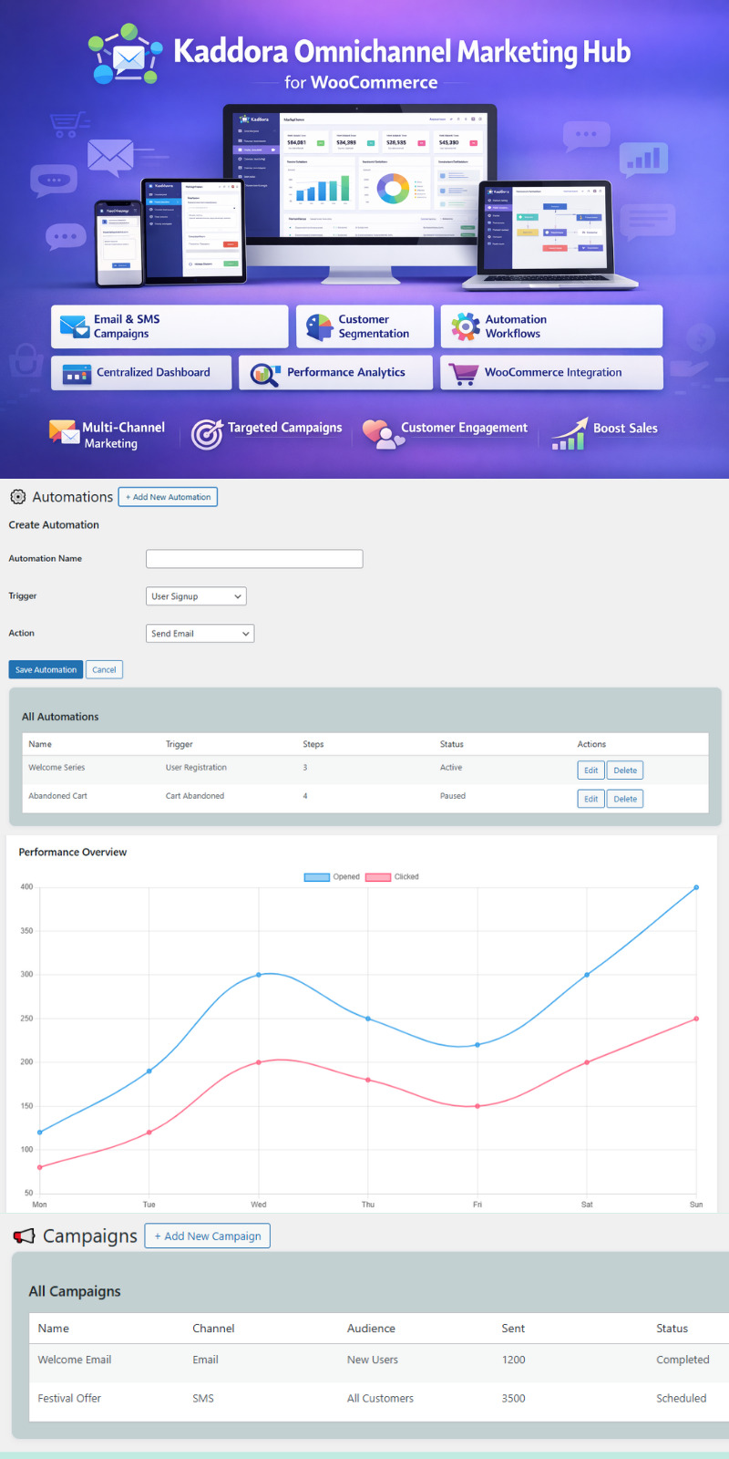This screenshot has height=1459, width=729.
Task: Click the Centralized Dashboard icon
Action: pos(77,373)
